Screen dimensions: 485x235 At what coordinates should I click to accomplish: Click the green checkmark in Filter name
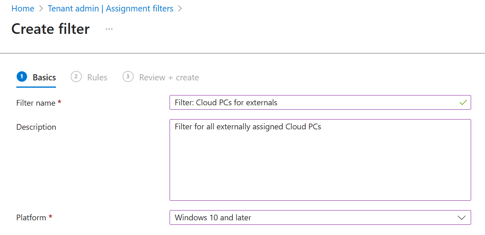pos(463,103)
